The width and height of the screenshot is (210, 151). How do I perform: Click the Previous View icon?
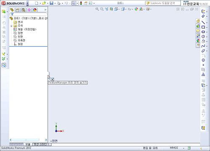tap(107, 9)
